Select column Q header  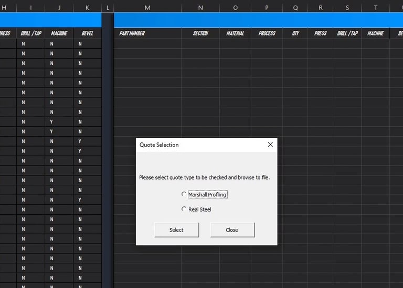295,8
